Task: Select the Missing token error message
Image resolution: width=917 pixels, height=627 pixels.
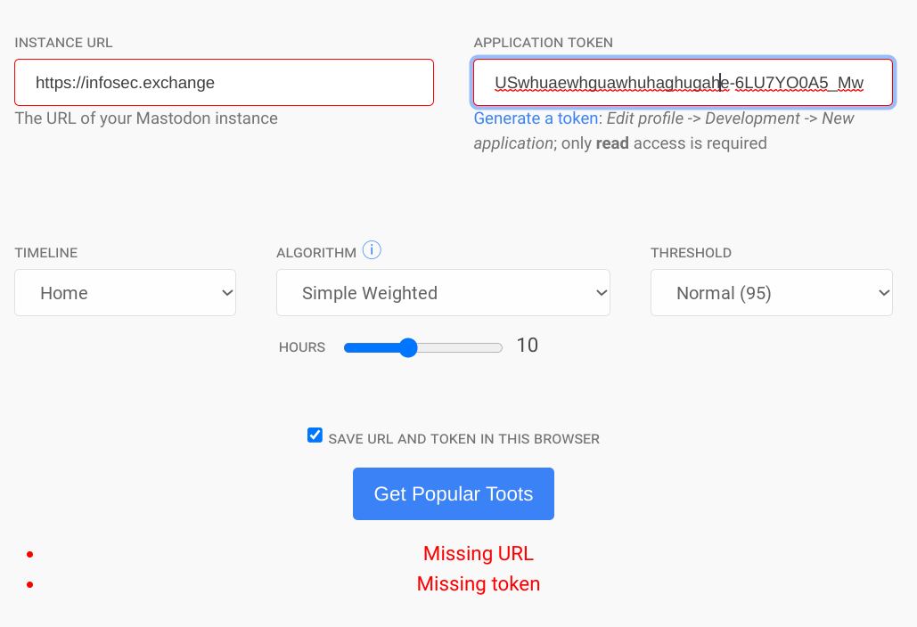Action: point(479,583)
